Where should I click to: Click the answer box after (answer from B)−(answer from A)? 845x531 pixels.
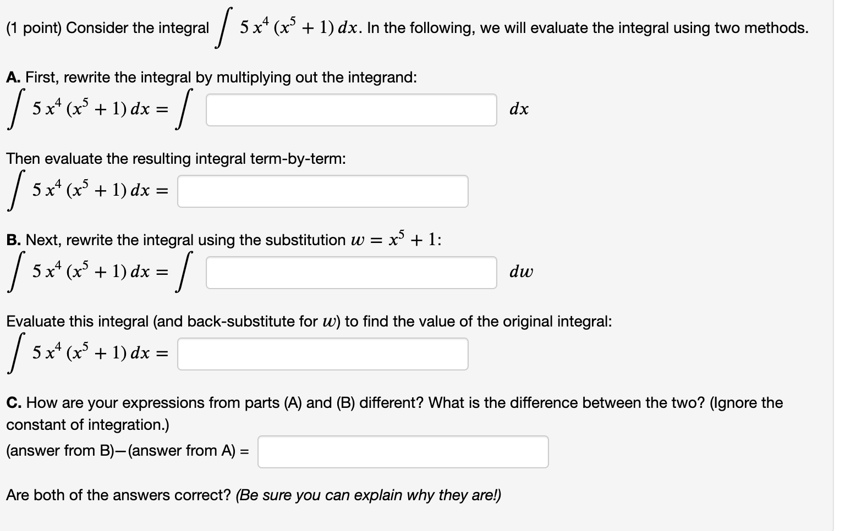402,452
